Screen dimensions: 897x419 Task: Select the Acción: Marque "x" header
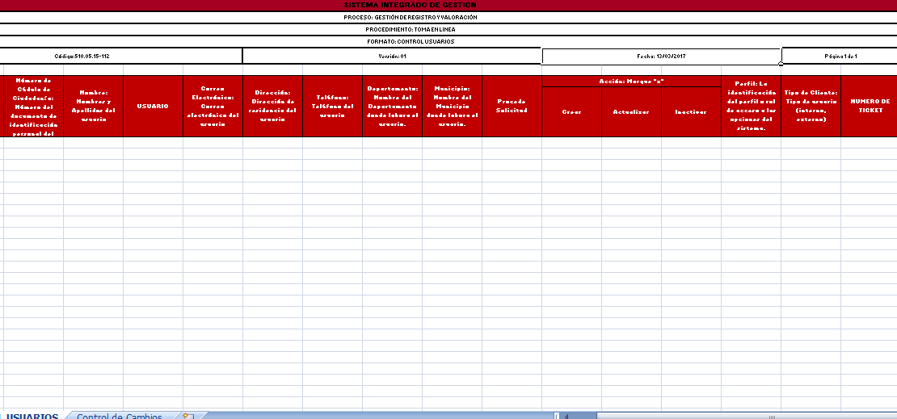pos(631,82)
